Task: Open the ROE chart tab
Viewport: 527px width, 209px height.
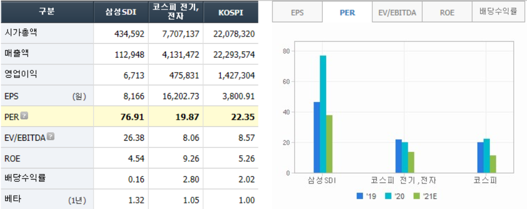Action: (x=447, y=13)
